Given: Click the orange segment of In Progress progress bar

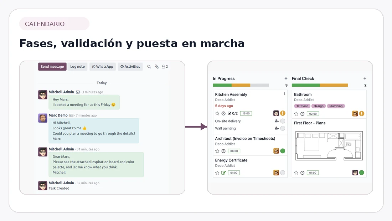Looking at the screenshot, I should (241, 85).
